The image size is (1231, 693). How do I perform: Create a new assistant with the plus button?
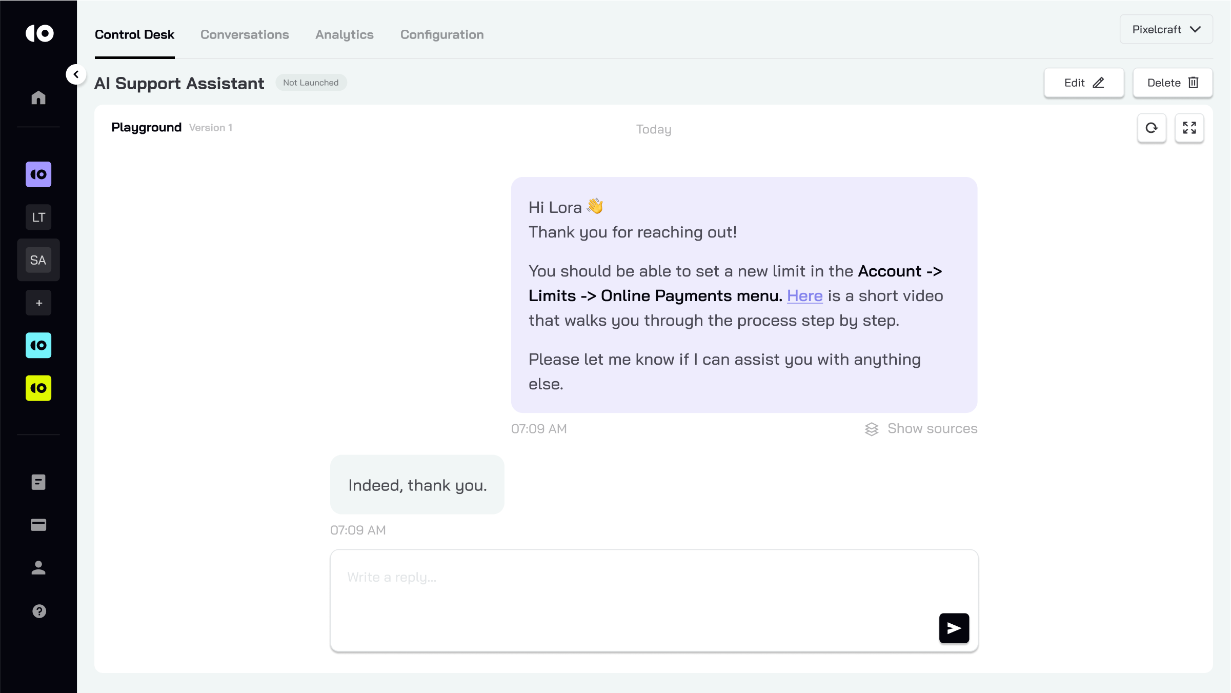pos(38,303)
